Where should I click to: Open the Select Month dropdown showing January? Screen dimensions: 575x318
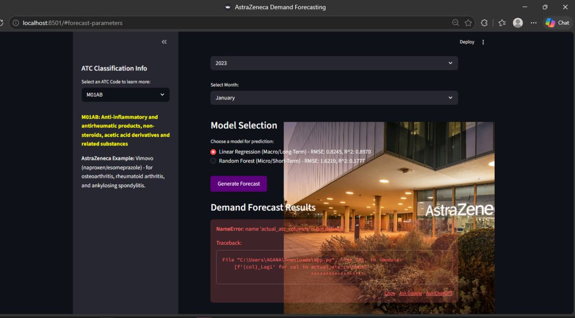point(334,98)
